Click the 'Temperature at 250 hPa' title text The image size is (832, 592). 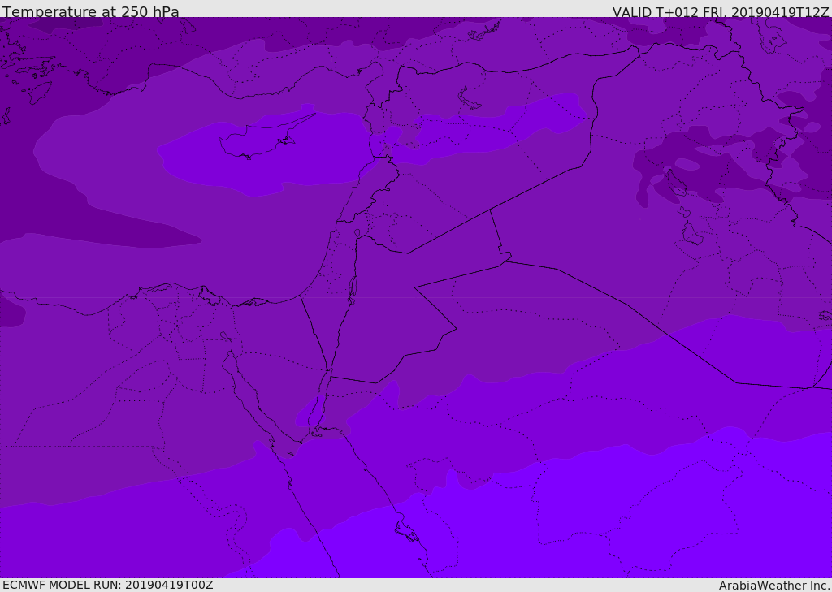[91, 11]
